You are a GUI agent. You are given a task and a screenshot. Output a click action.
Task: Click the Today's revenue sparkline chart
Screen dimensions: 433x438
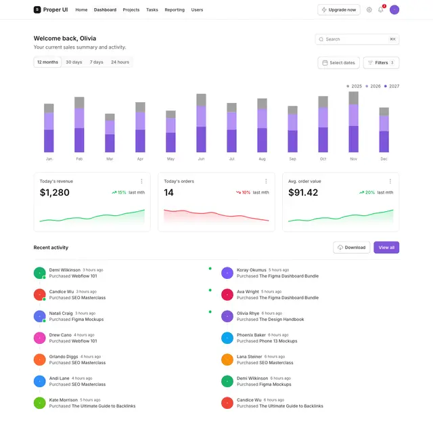coord(92,216)
